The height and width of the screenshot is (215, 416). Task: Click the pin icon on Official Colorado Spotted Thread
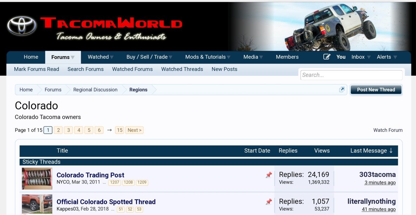(x=269, y=202)
